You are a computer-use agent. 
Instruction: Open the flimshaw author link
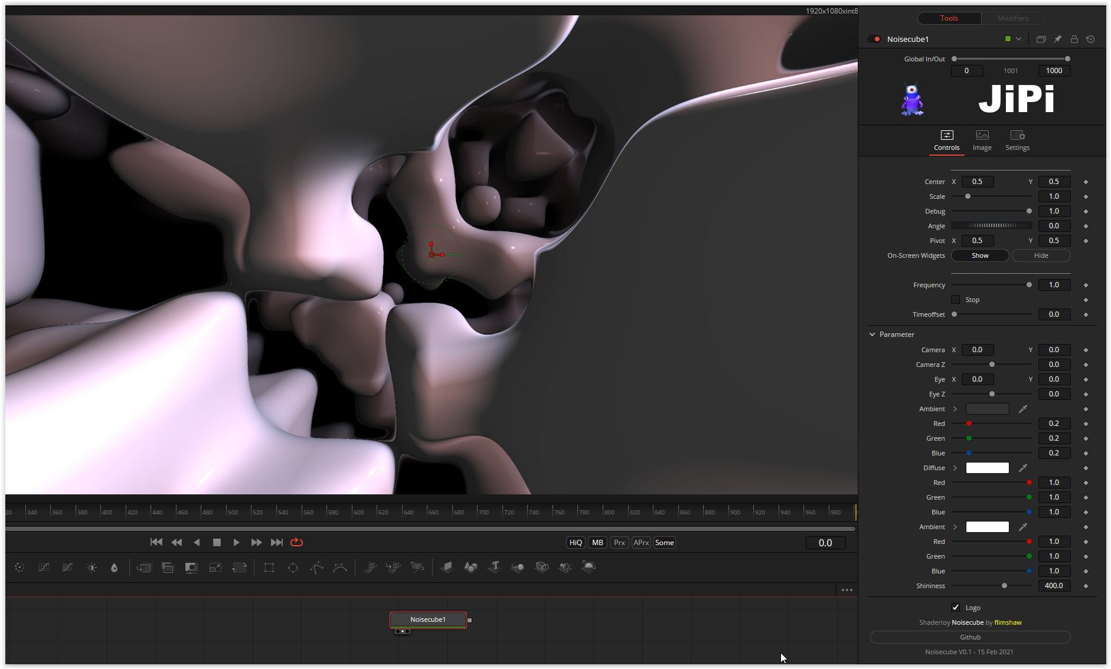pos(1008,622)
